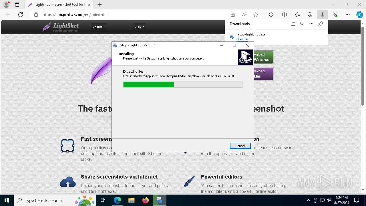This screenshot has height=206, width=366.
Task: Open a new browser tab
Action: click(100, 5)
